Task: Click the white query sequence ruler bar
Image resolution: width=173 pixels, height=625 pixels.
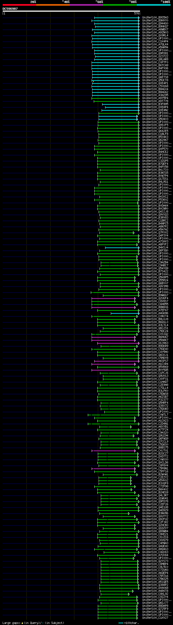Action: (71, 11)
